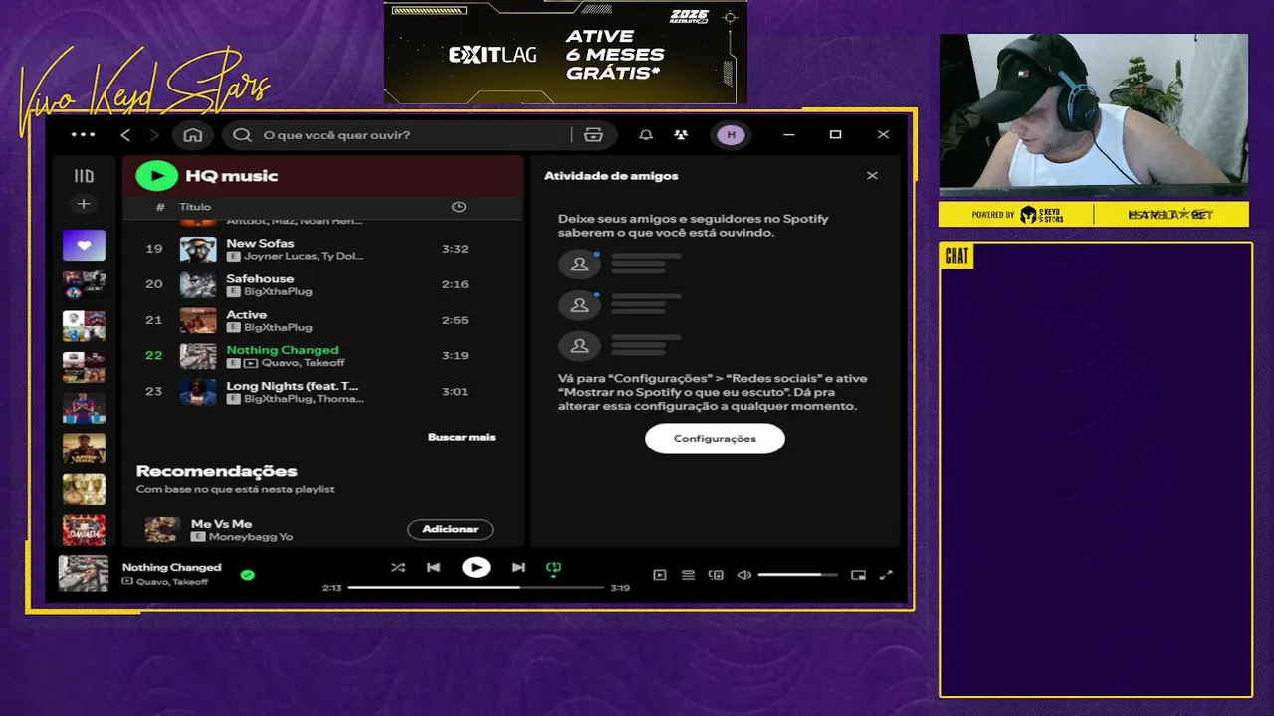Skip to next track

click(518, 567)
